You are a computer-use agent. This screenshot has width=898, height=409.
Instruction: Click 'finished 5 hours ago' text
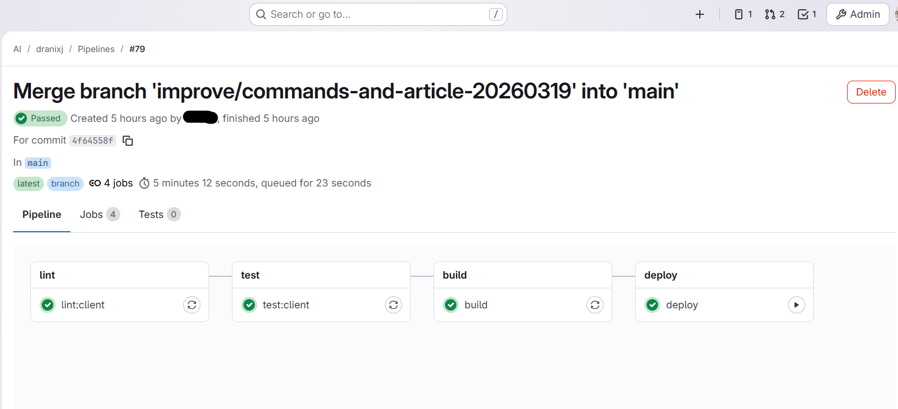click(x=271, y=118)
